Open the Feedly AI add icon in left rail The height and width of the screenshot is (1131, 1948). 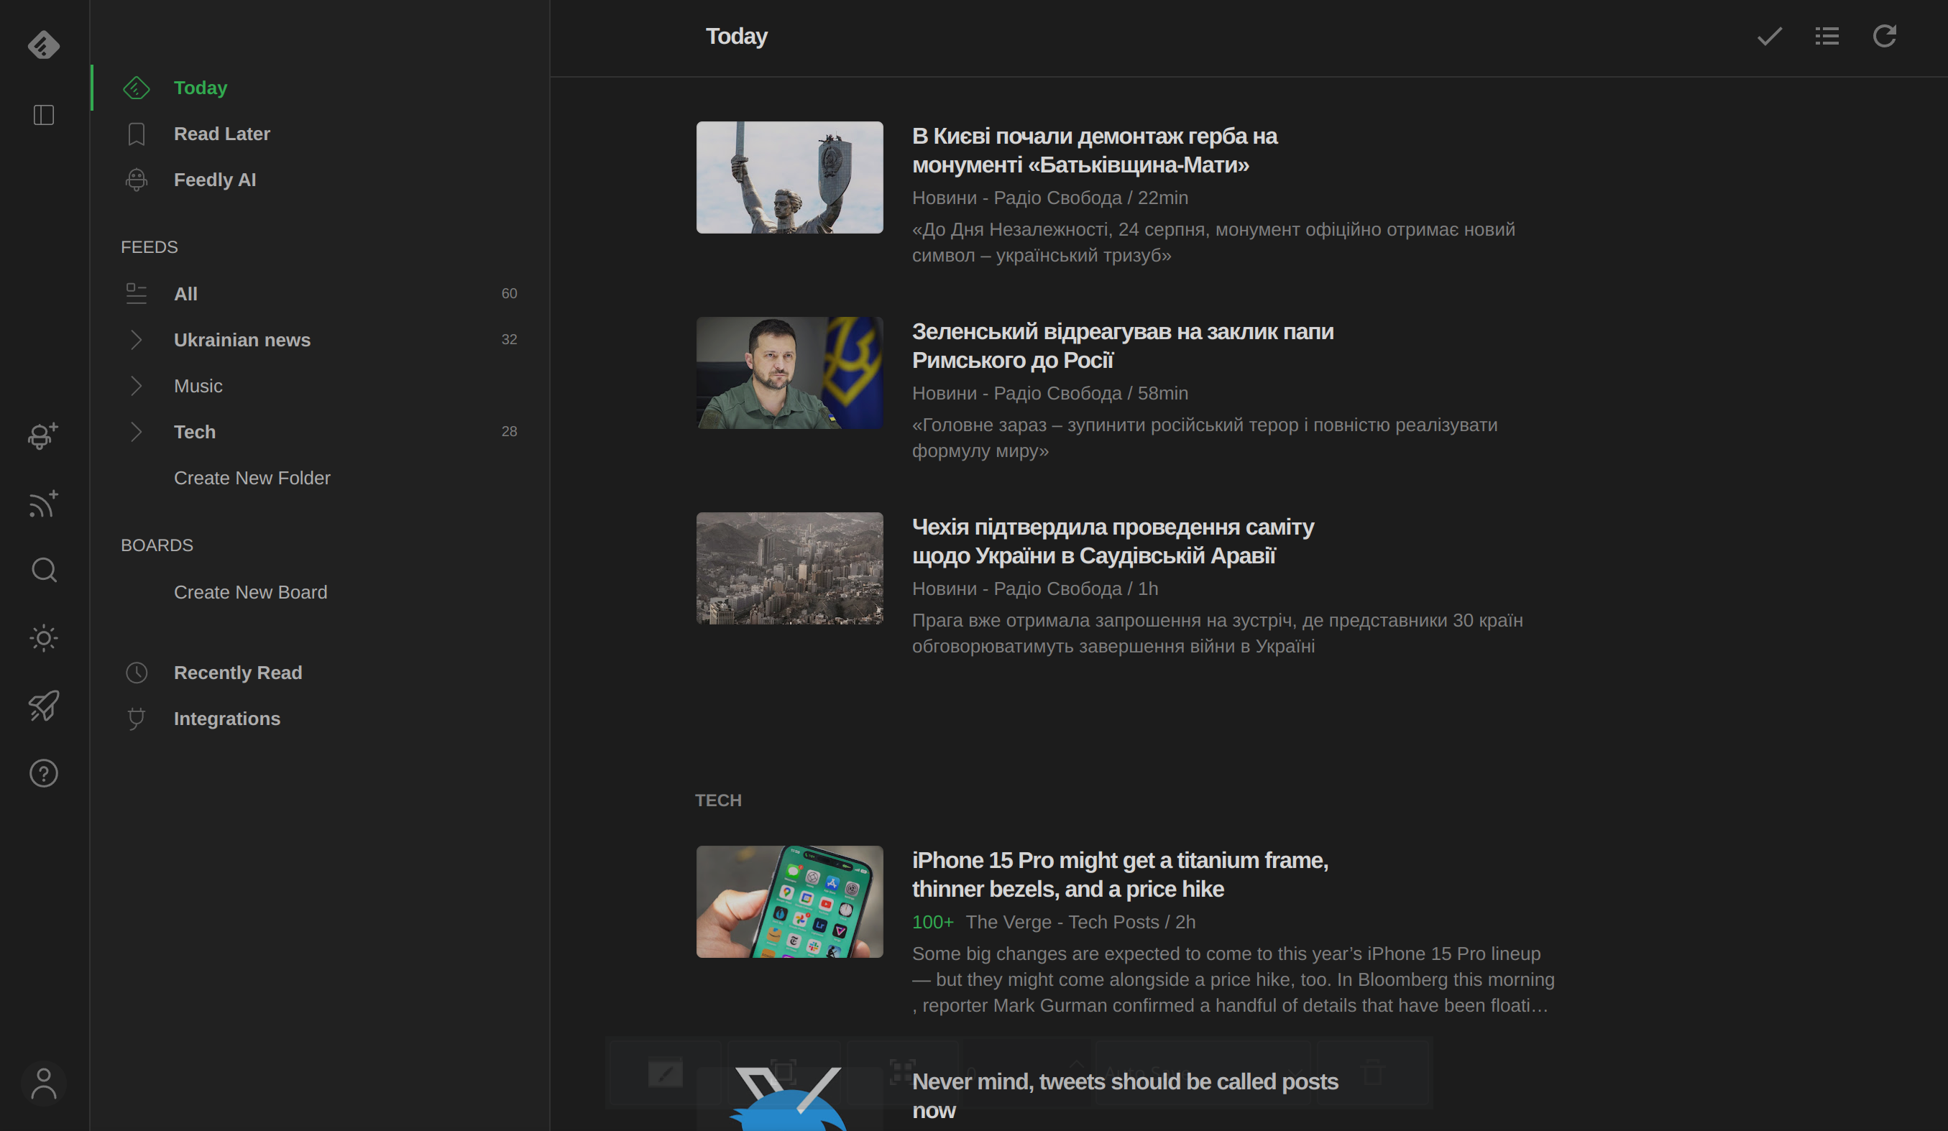[x=43, y=435]
